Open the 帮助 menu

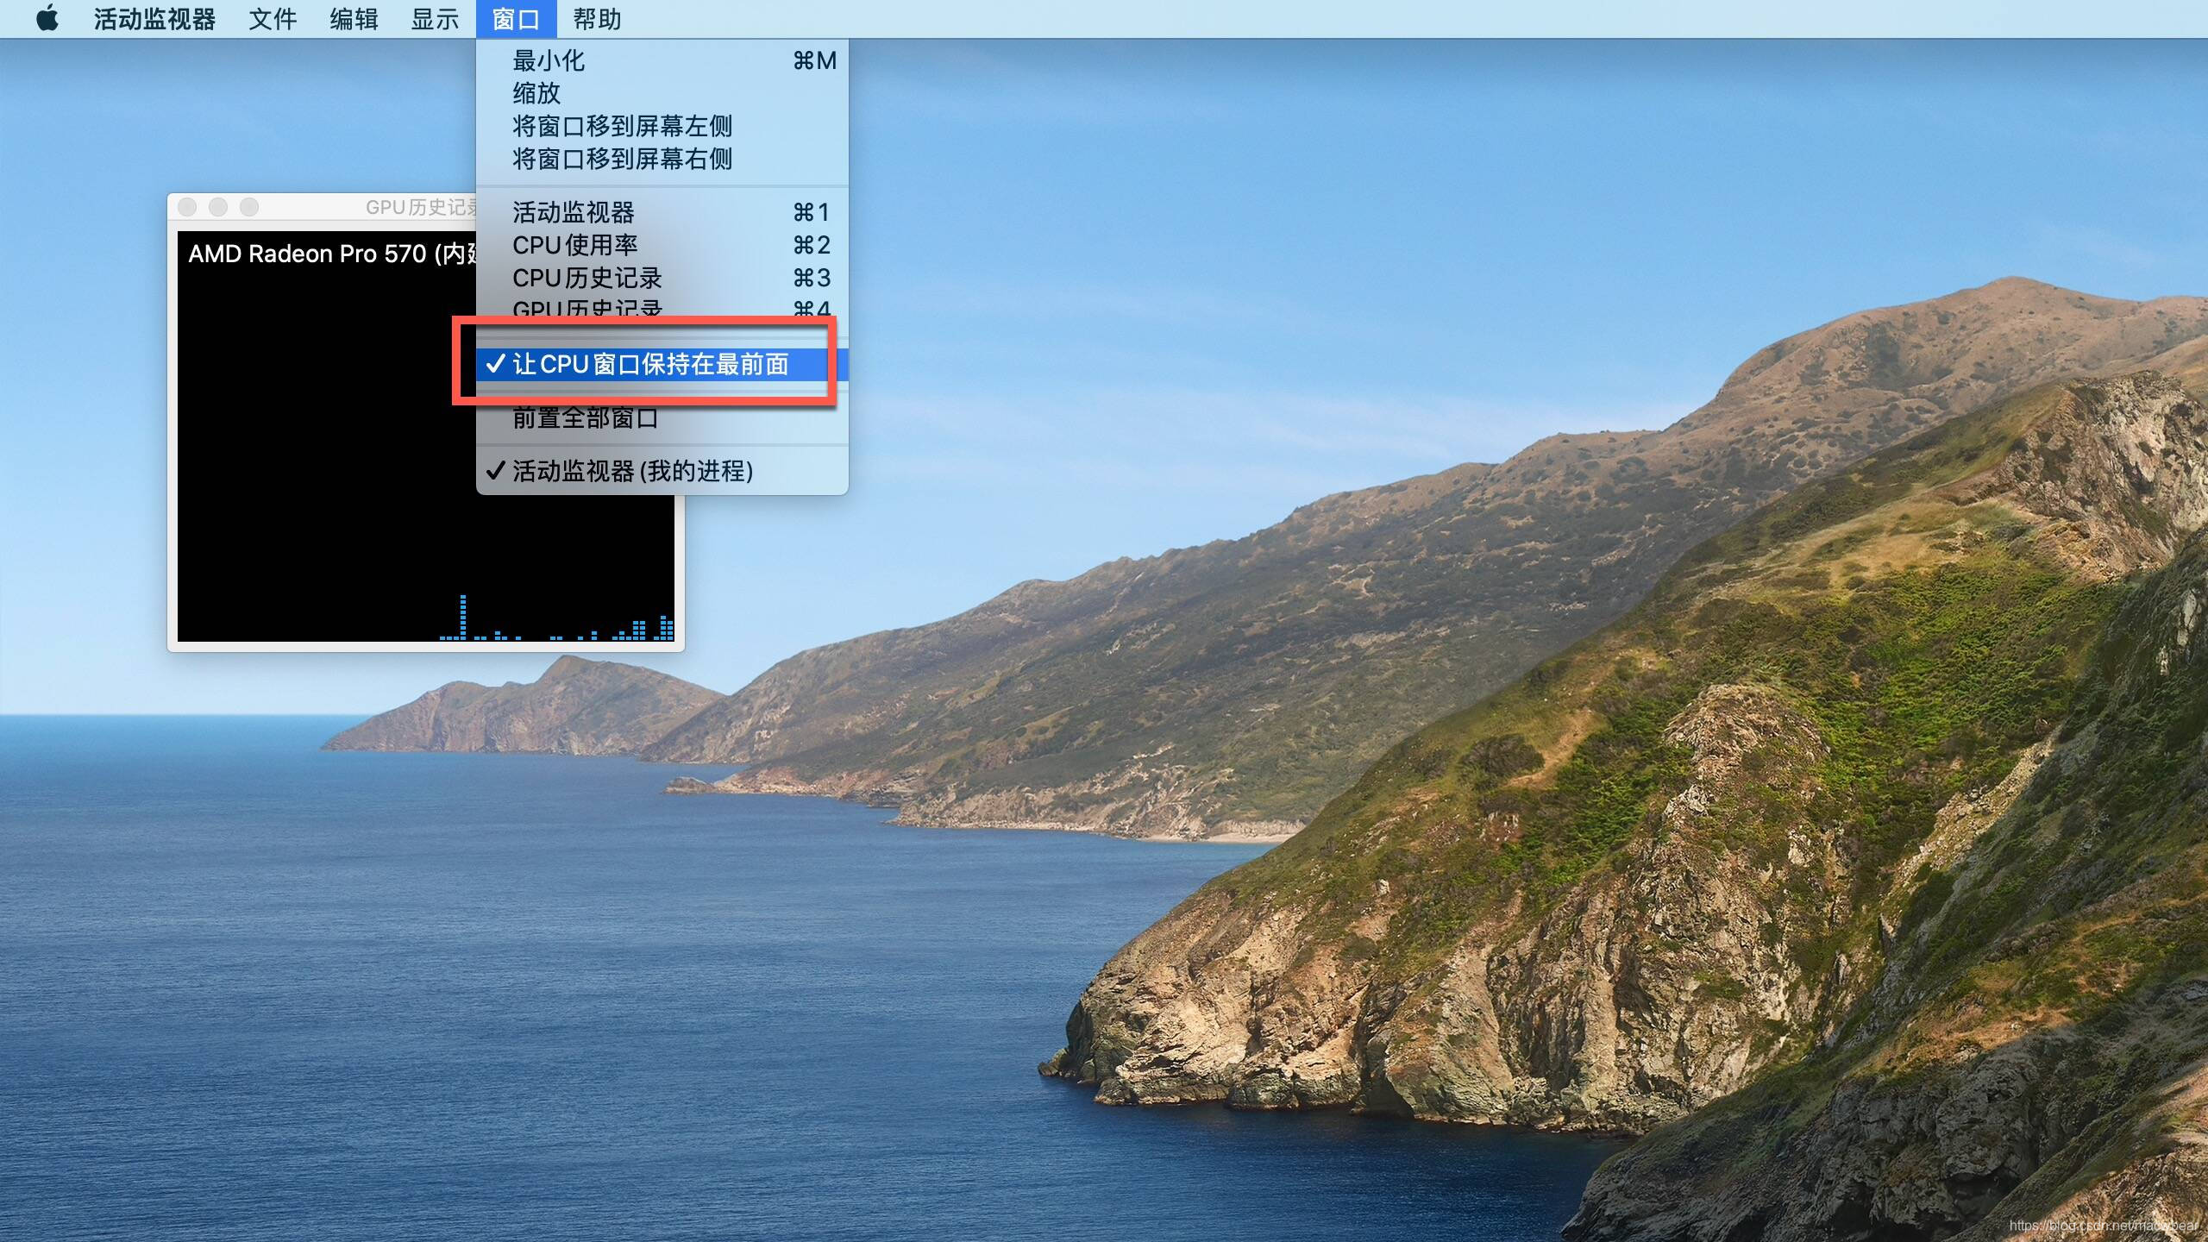(597, 18)
